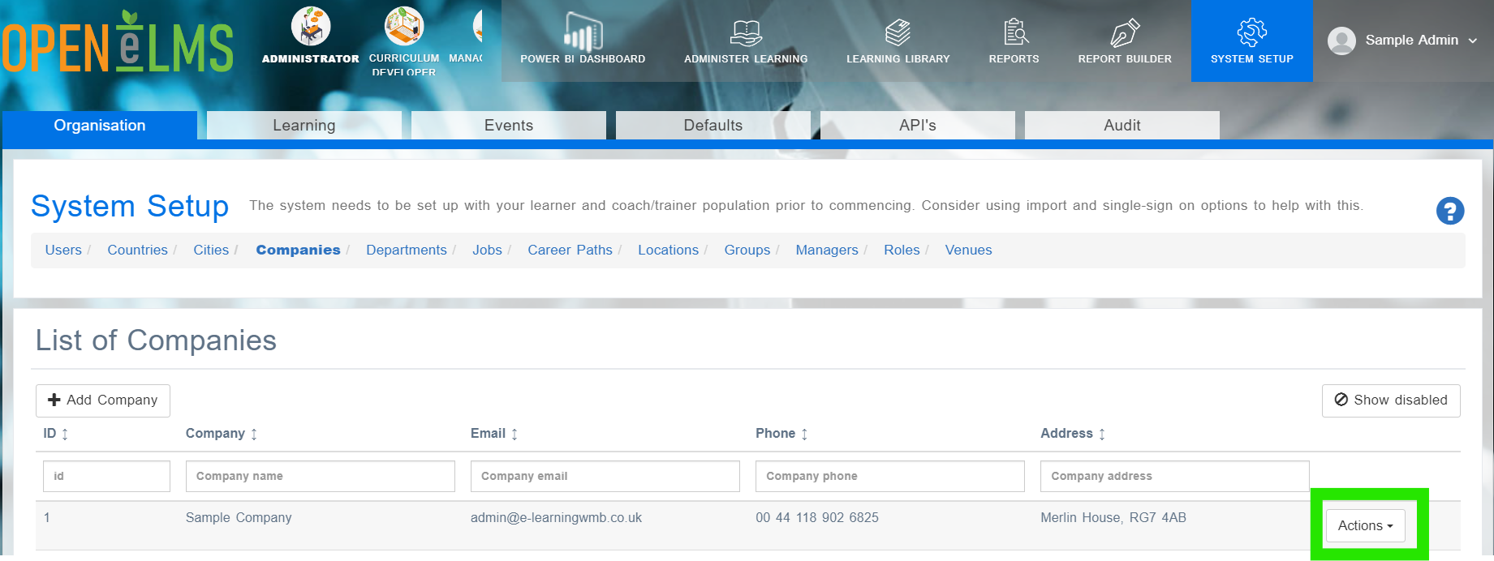This screenshot has height=561, width=1494.
Task: Open the Power BI Dashboard icon
Action: point(583,31)
